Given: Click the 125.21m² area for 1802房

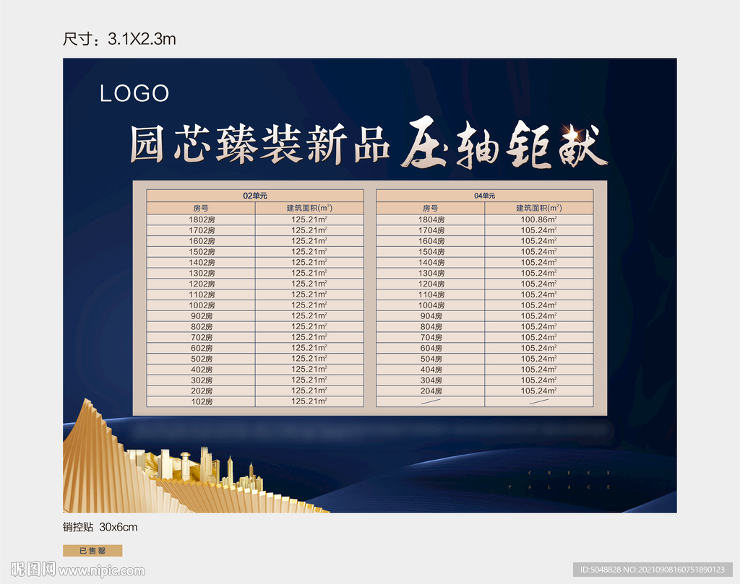Looking at the screenshot, I should (x=309, y=219).
